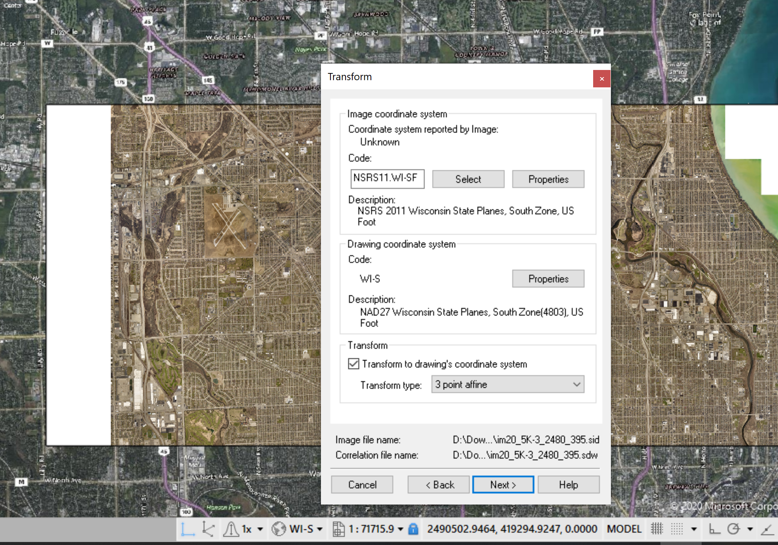The image size is (778, 545).
Task: Click the polar tracking compass icon
Action: (x=734, y=529)
